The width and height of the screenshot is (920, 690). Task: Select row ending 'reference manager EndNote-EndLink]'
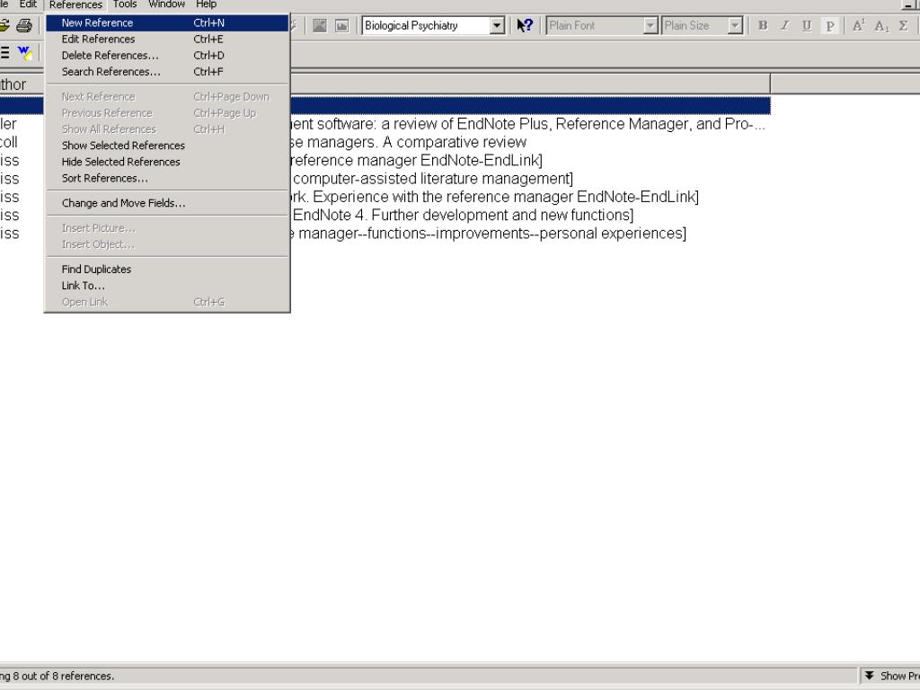tap(417, 160)
